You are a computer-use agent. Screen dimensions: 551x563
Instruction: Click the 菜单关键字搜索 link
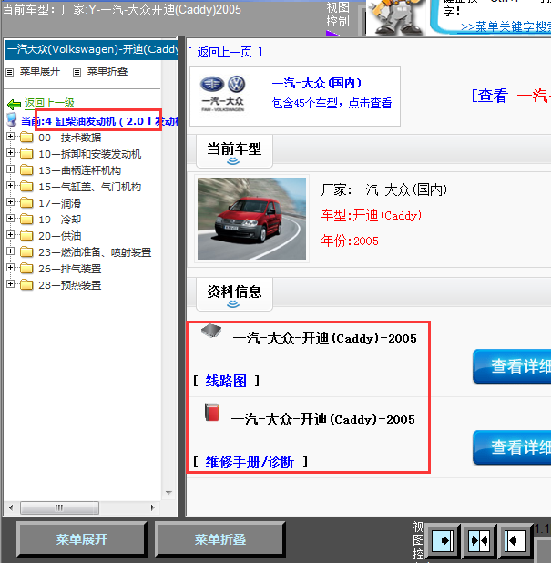click(505, 27)
